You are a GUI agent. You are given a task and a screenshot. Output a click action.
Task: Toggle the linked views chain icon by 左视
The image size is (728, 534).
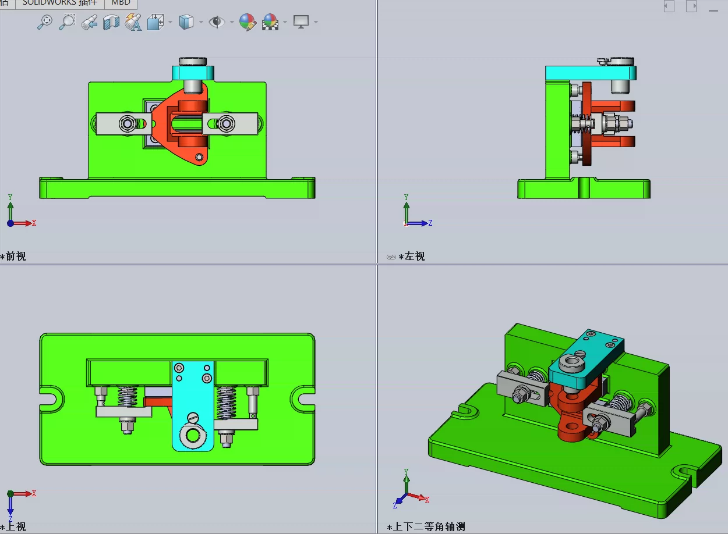point(391,257)
